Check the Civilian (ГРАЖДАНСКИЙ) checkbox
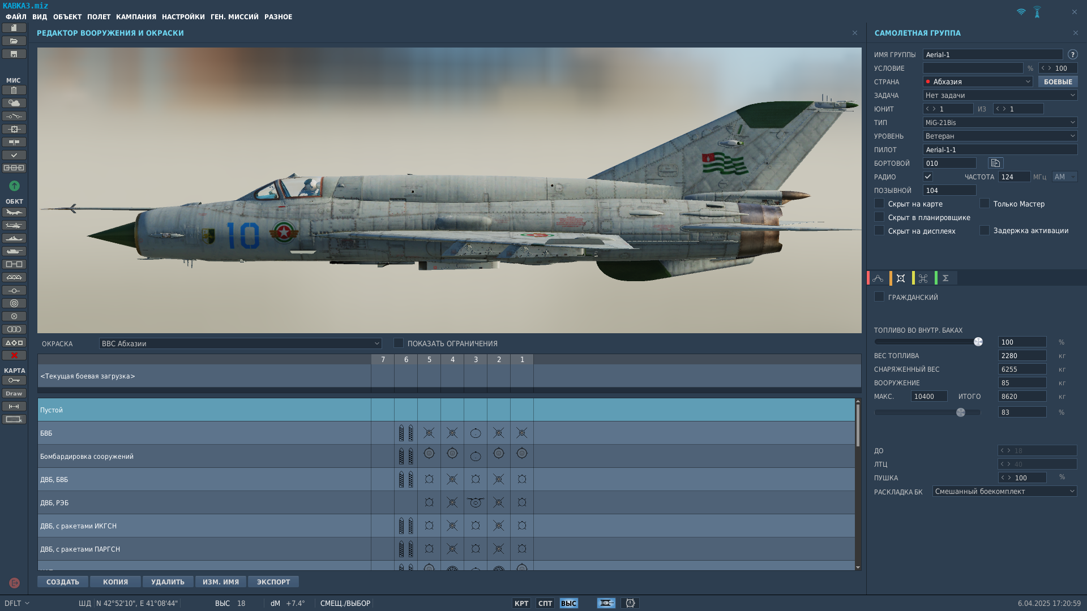The width and height of the screenshot is (1087, 611). coord(879,297)
